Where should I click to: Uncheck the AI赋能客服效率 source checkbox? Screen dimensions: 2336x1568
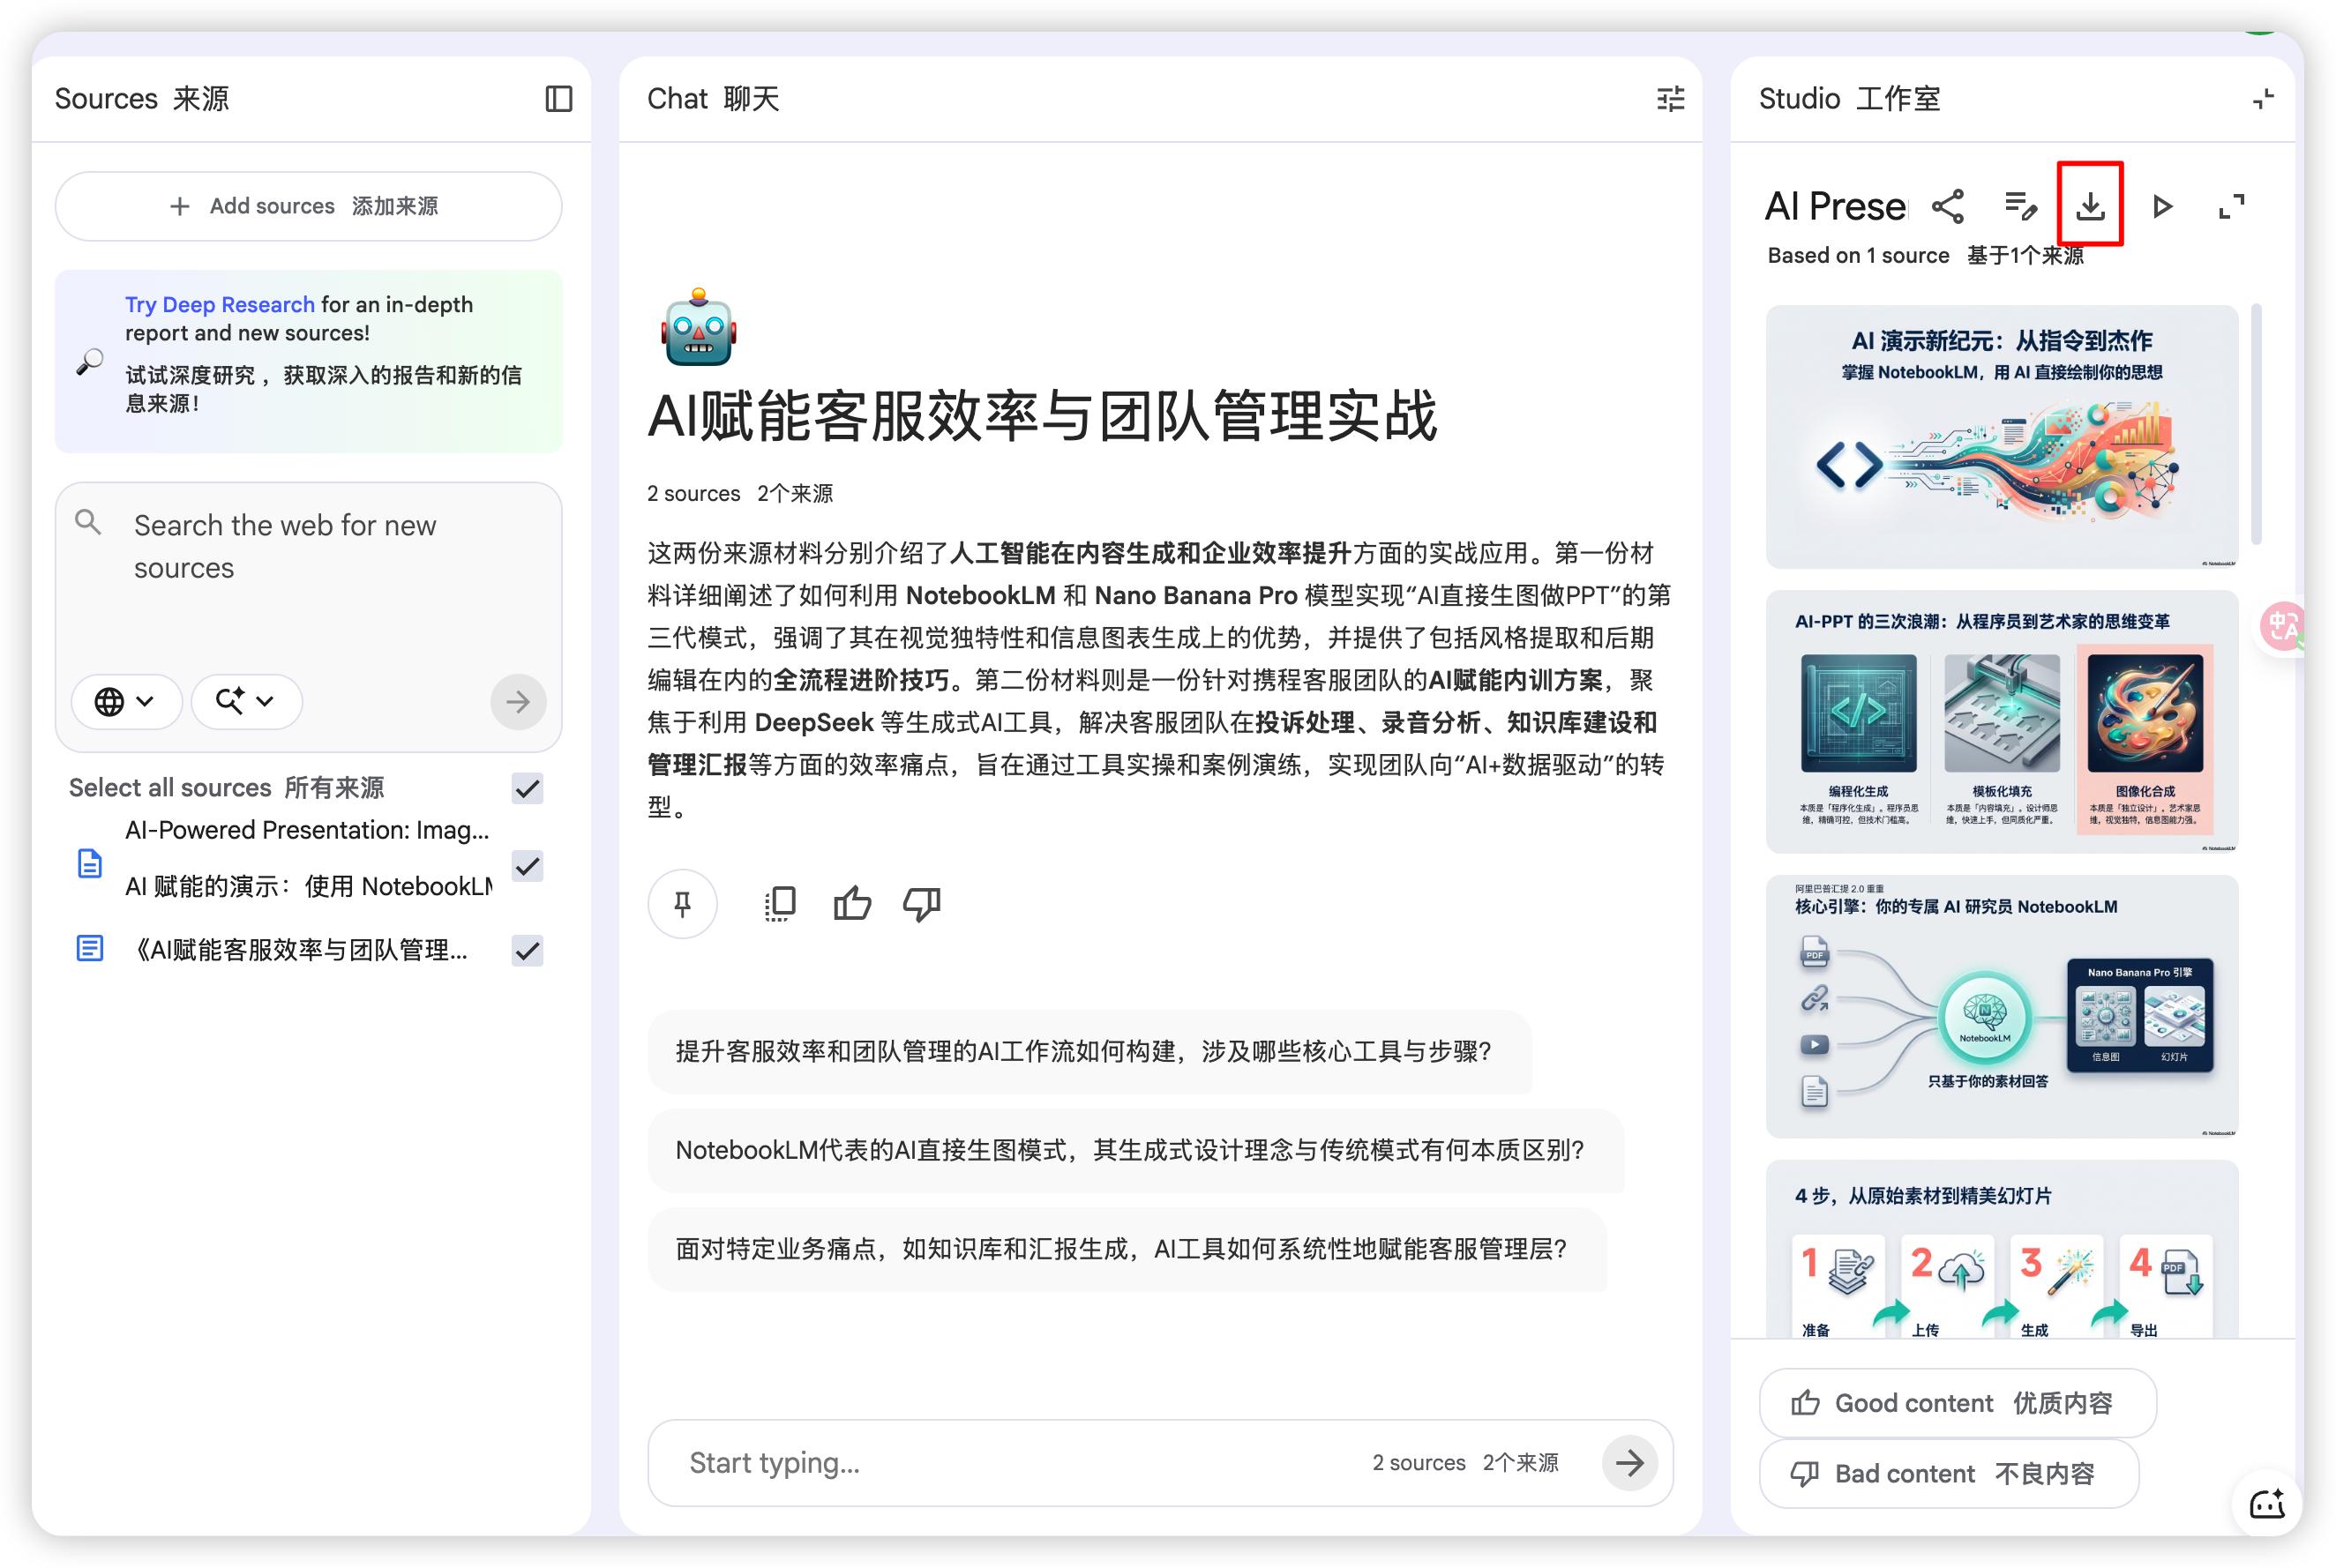[x=528, y=950]
